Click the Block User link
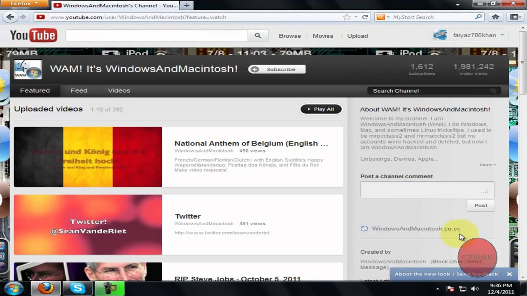 click(x=448, y=261)
